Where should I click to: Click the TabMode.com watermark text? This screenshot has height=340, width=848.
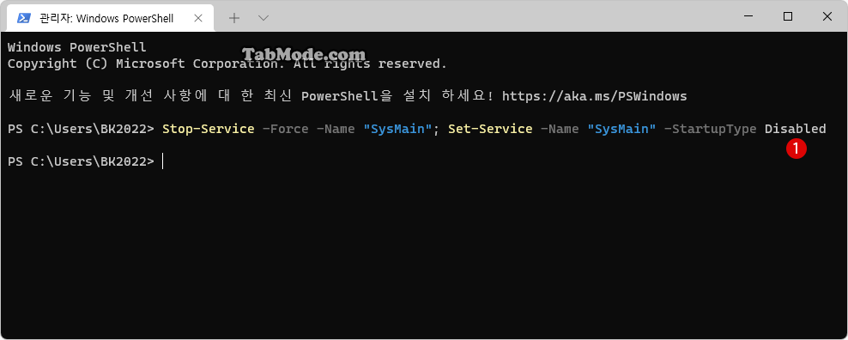pyautogui.click(x=304, y=55)
